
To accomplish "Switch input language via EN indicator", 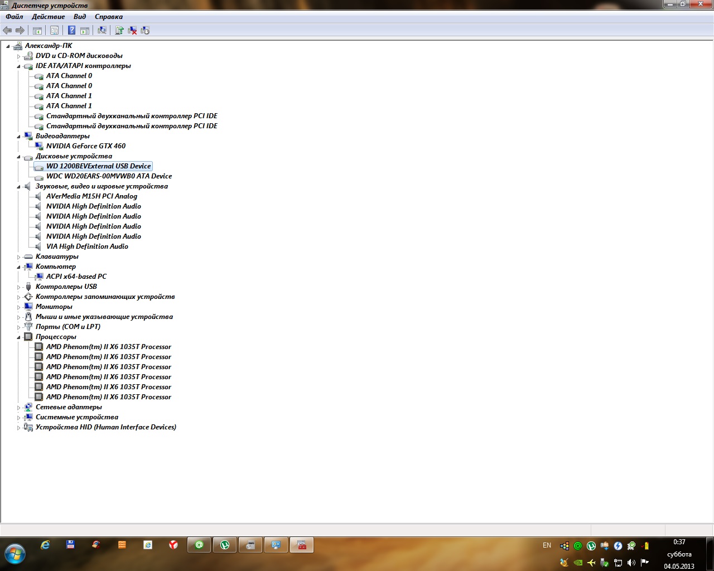I will click(x=547, y=545).
